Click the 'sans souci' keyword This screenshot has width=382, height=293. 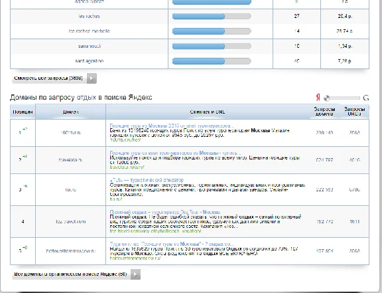(x=89, y=46)
